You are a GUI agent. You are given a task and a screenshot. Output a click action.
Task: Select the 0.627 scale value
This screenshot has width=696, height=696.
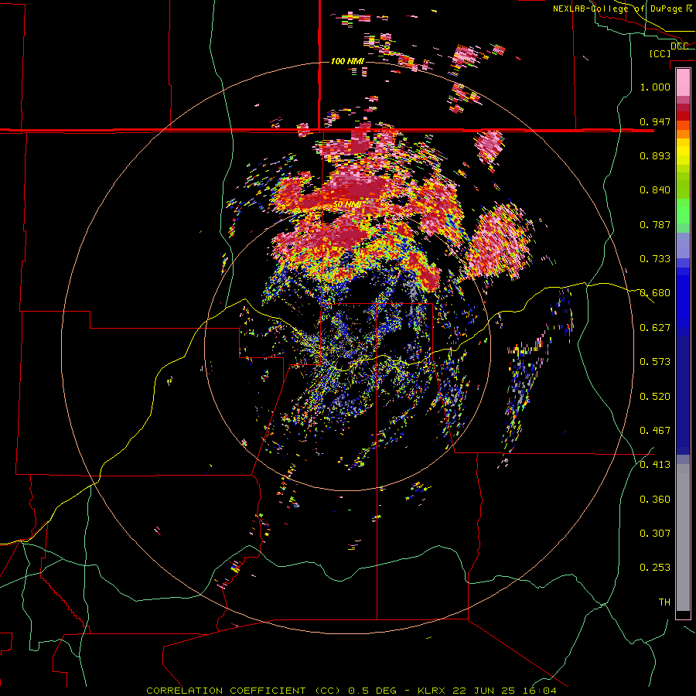[x=655, y=328]
